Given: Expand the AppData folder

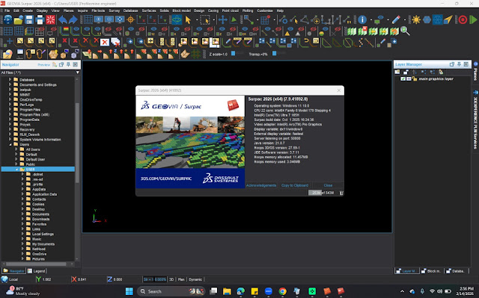Looking at the screenshot, I should [22, 189].
